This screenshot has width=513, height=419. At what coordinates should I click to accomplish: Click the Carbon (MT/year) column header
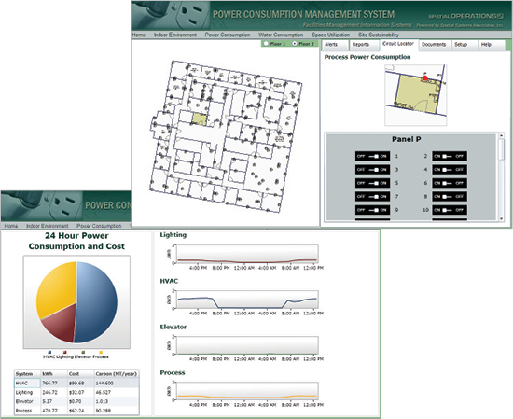[117, 374]
